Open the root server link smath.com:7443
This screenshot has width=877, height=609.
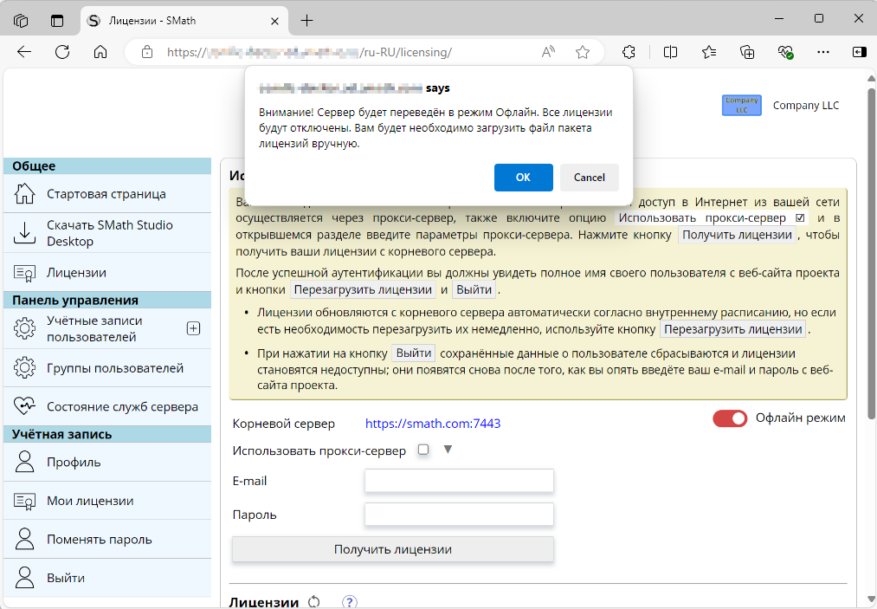click(433, 424)
